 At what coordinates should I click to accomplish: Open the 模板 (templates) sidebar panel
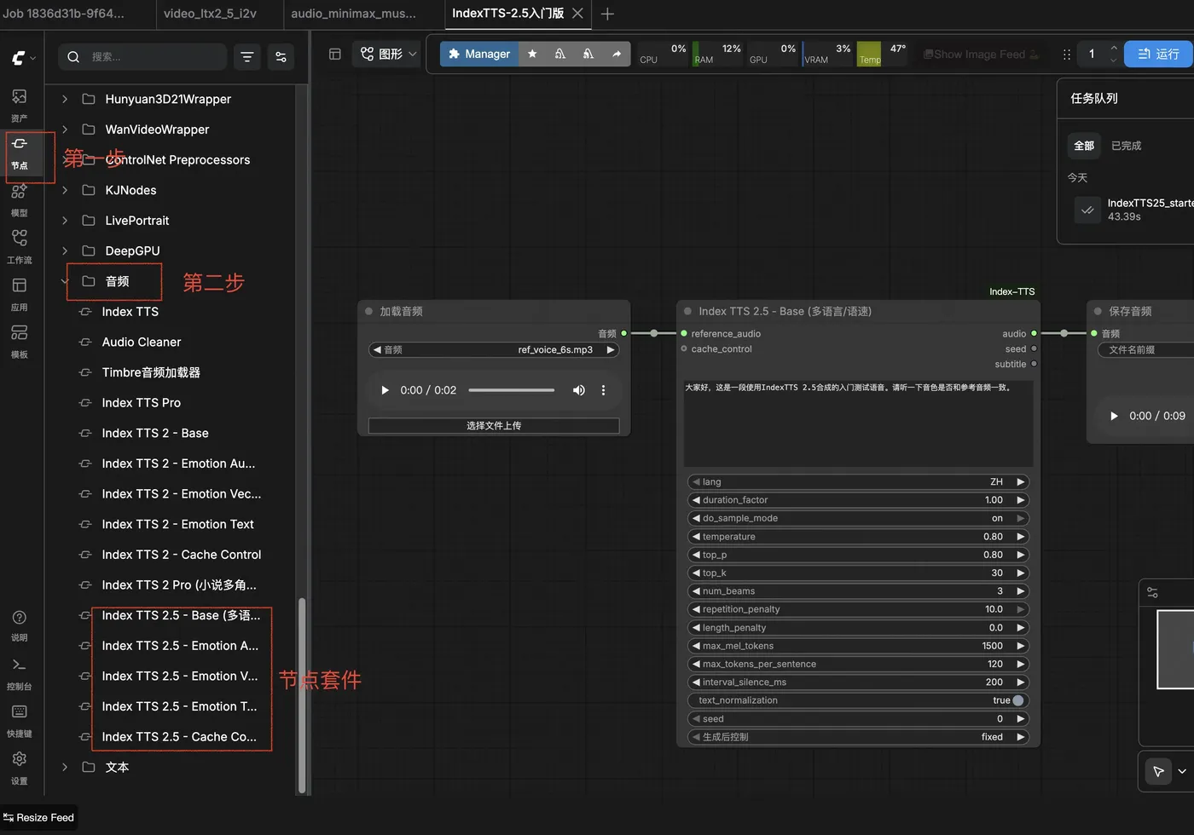coord(19,342)
